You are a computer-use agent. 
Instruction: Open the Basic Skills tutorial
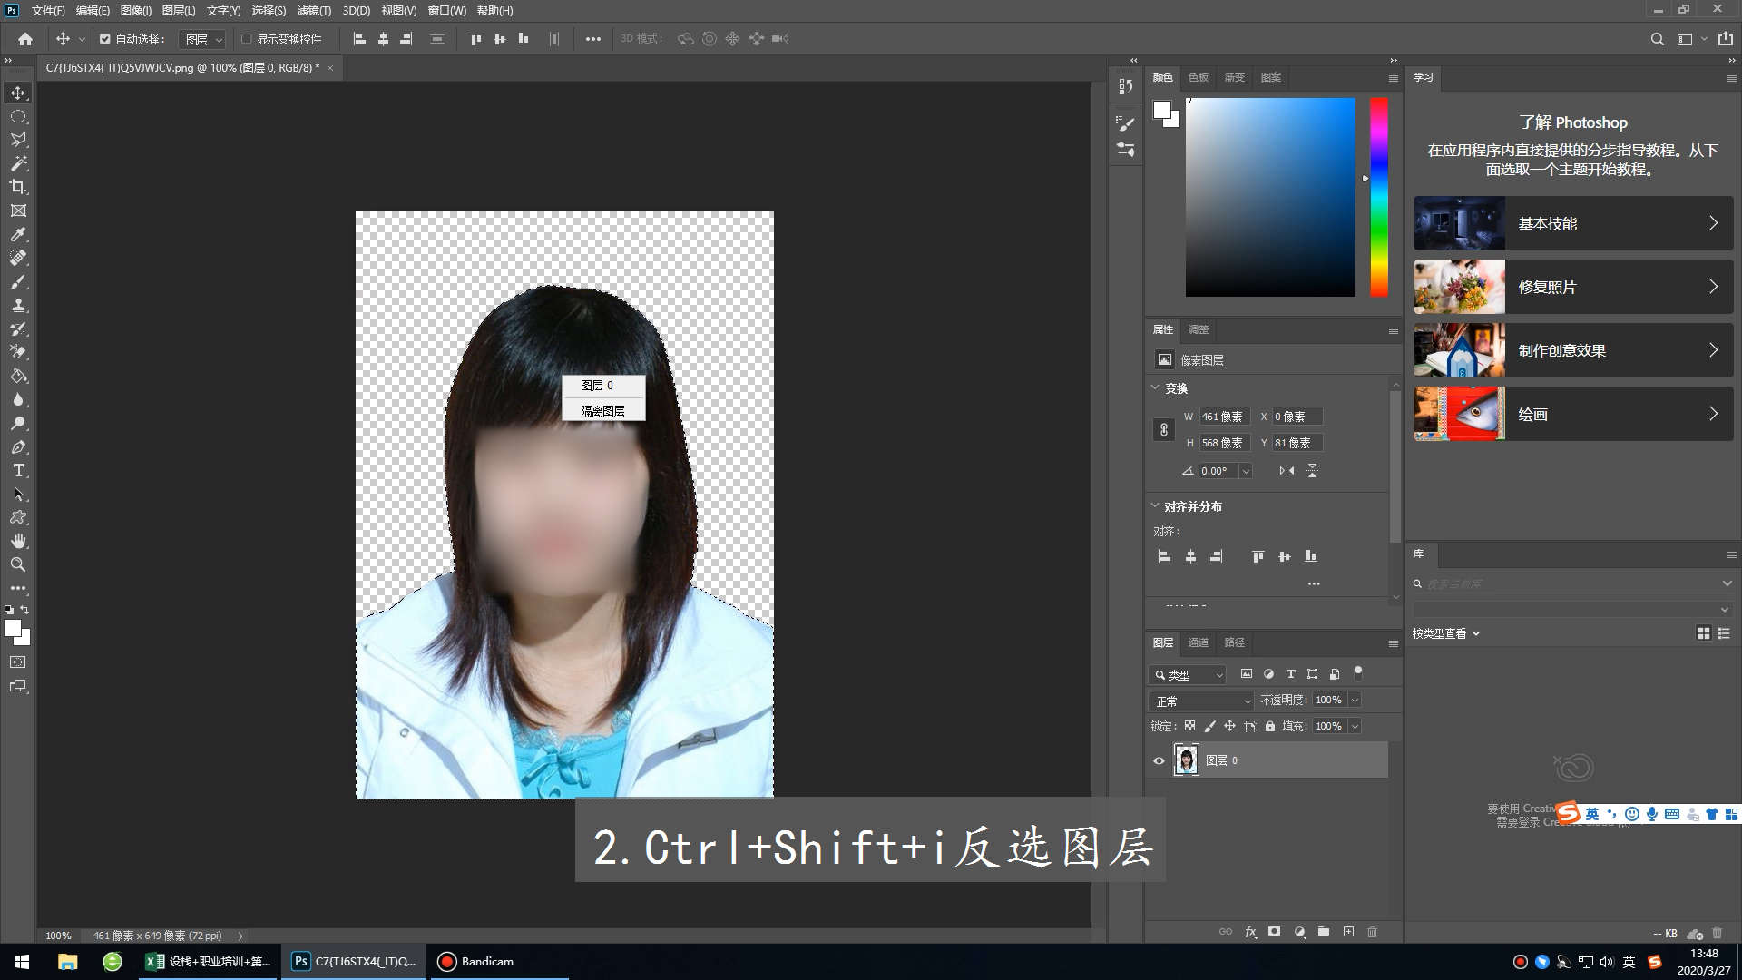(1573, 223)
